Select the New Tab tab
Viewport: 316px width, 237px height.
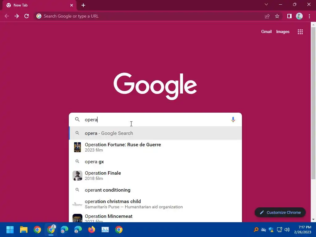point(39,5)
